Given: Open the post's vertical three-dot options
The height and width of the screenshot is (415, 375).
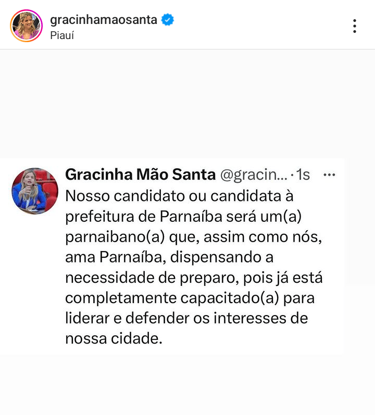Looking at the screenshot, I should (355, 26).
